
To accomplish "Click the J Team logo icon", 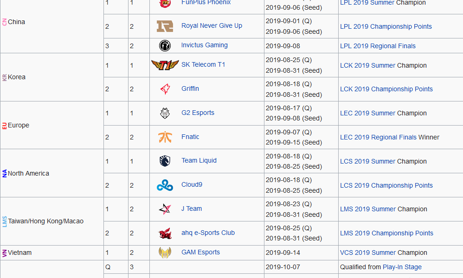I will click(165, 209).
